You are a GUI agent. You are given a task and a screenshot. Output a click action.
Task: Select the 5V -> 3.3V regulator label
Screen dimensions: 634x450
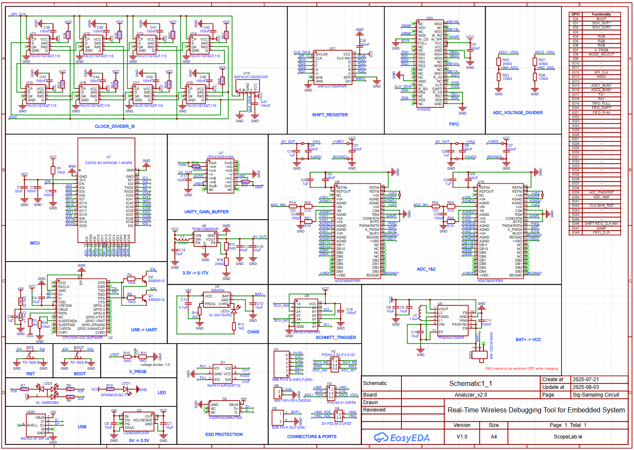pos(139,441)
